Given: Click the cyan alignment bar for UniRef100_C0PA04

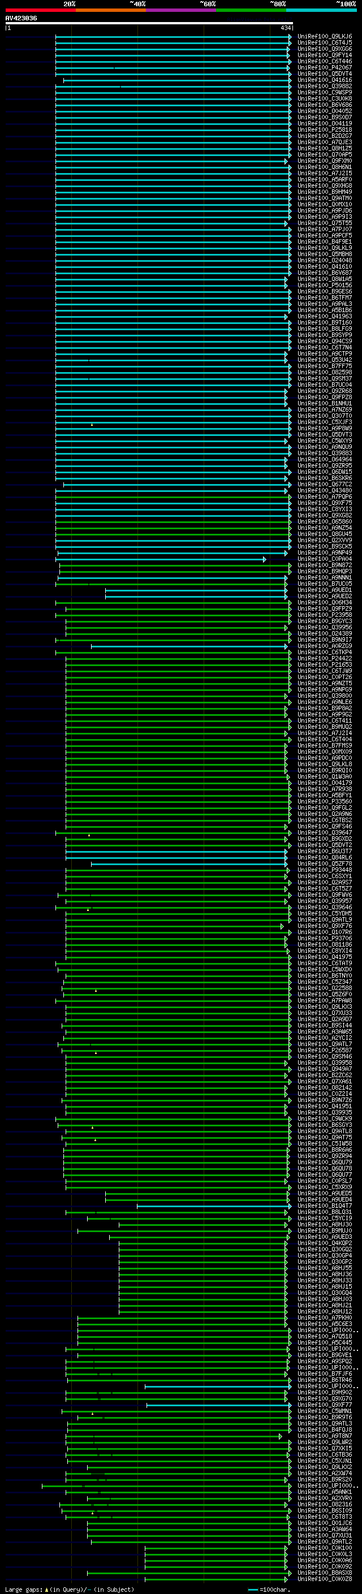Looking at the screenshot, I should pyautogui.click(x=161, y=559).
